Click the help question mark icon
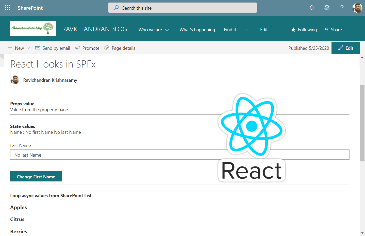Image resolution: width=365 pixels, height=236 pixels. [342, 8]
